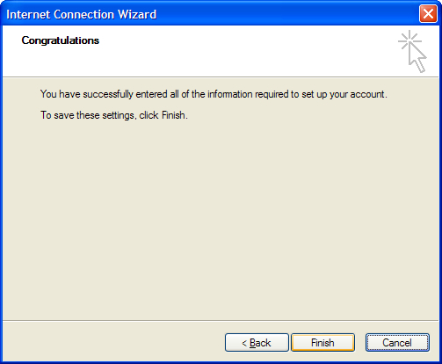Click the Congratulations heading
442x364 pixels.
coord(61,40)
